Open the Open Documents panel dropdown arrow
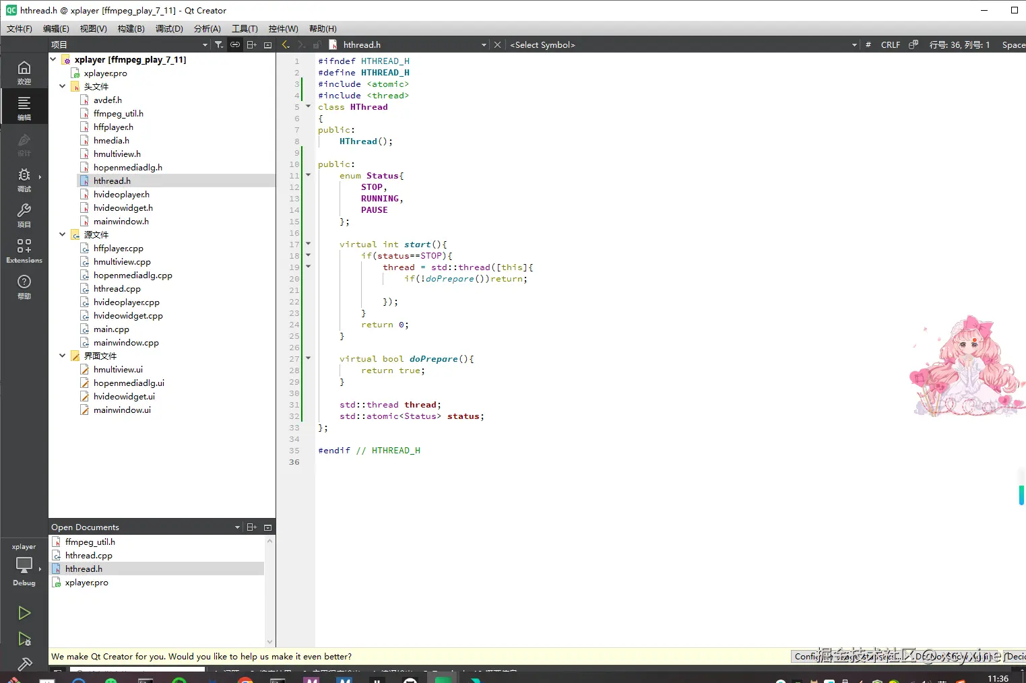Screen dimensions: 1026x683 pos(237,527)
